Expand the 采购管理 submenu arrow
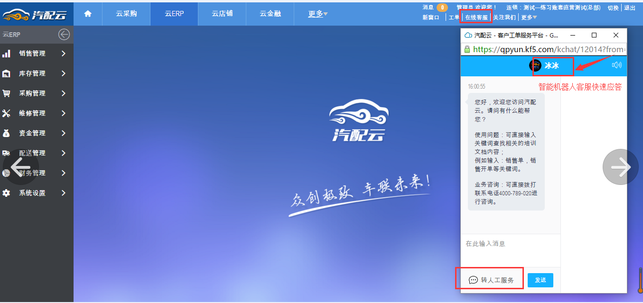 click(64, 93)
